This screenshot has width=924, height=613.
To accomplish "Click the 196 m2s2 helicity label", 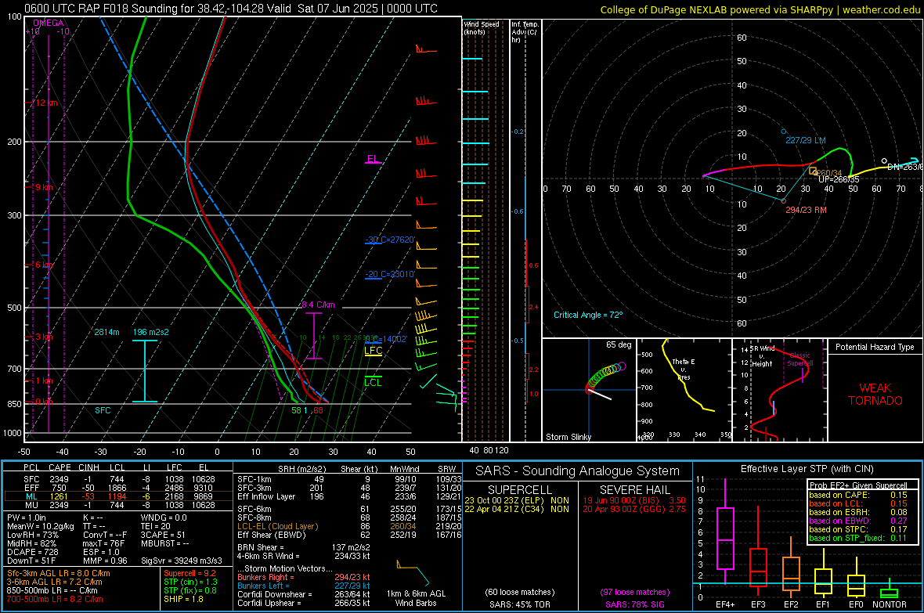I will 151,333.
